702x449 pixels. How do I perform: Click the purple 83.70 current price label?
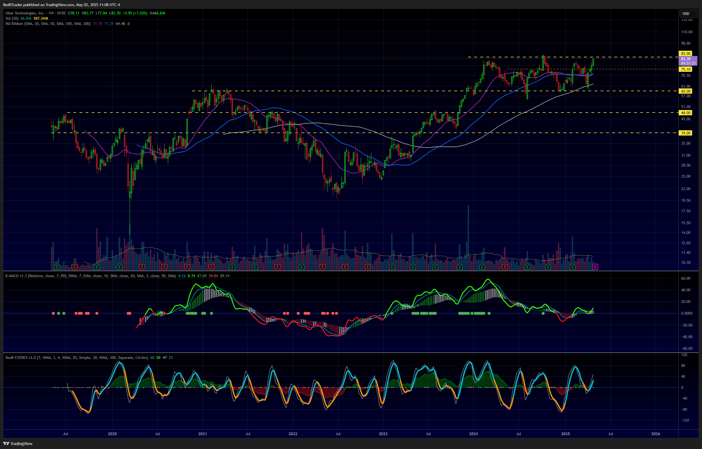click(688, 61)
